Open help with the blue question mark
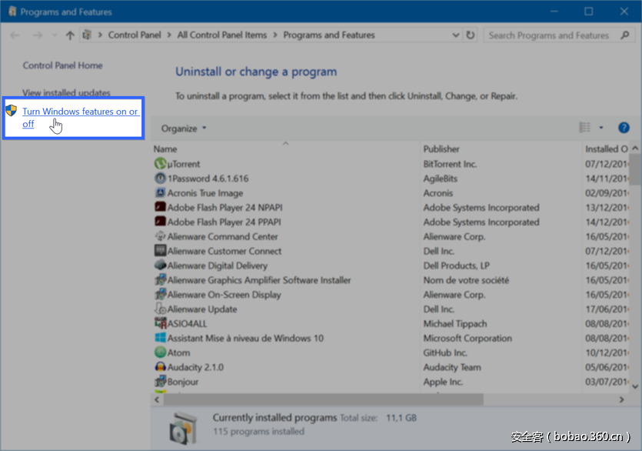Viewport: 642px width, 451px height. [624, 128]
